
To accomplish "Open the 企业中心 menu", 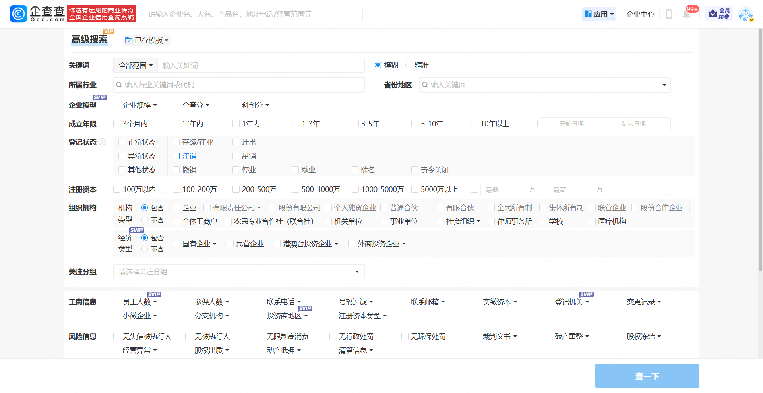I will coord(640,14).
